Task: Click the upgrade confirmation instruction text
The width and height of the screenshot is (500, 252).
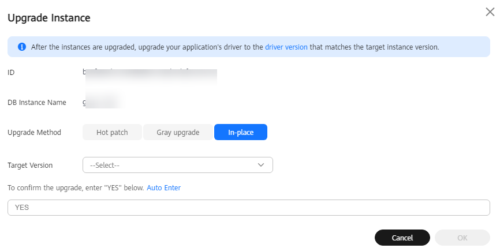Action: point(76,188)
